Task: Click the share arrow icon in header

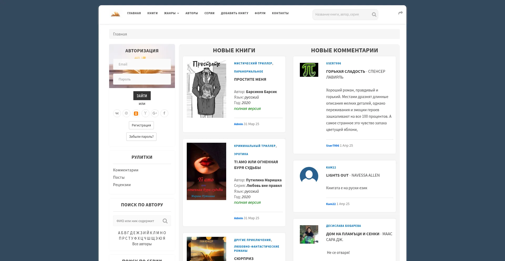Action: [400, 13]
